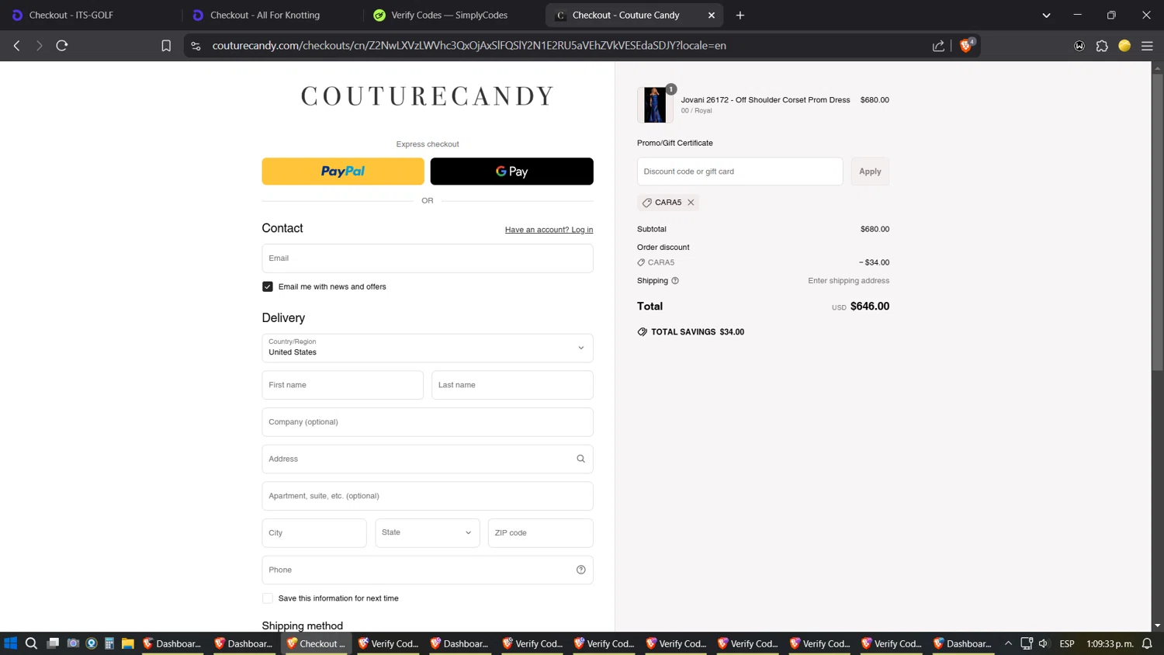Open File Explorer from taskbar

pyautogui.click(x=128, y=643)
